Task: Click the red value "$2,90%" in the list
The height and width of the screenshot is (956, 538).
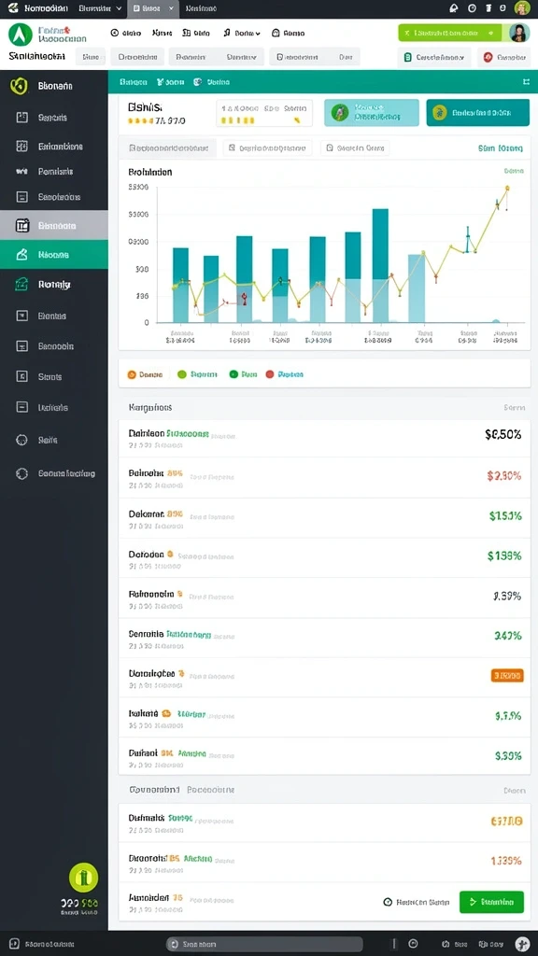Action: tap(504, 475)
